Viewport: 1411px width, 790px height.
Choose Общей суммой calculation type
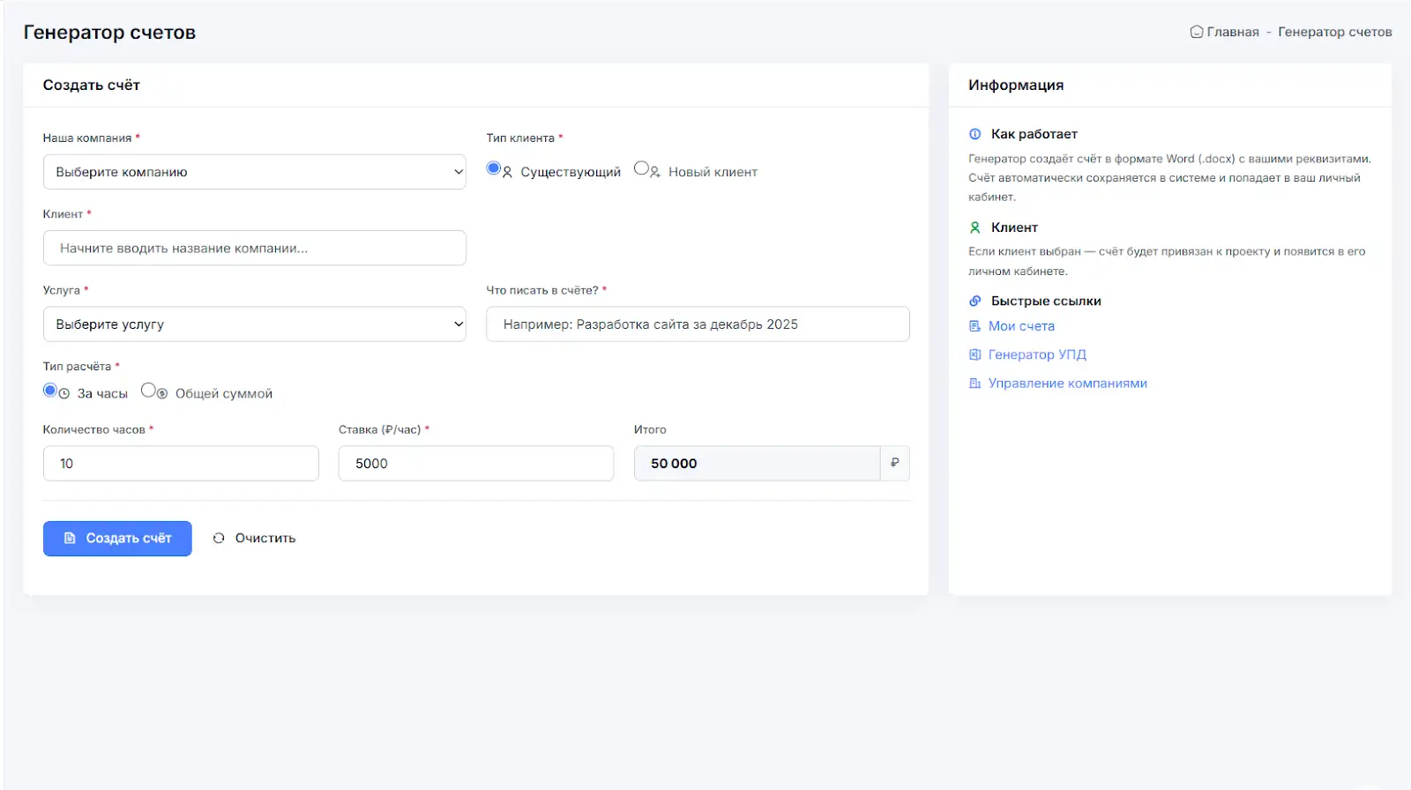(x=148, y=390)
